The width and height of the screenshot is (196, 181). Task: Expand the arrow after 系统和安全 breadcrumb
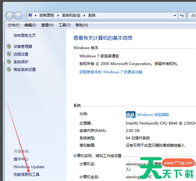tap(84, 15)
